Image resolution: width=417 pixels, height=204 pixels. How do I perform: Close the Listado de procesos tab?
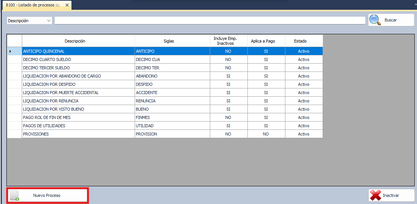click(x=67, y=5)
